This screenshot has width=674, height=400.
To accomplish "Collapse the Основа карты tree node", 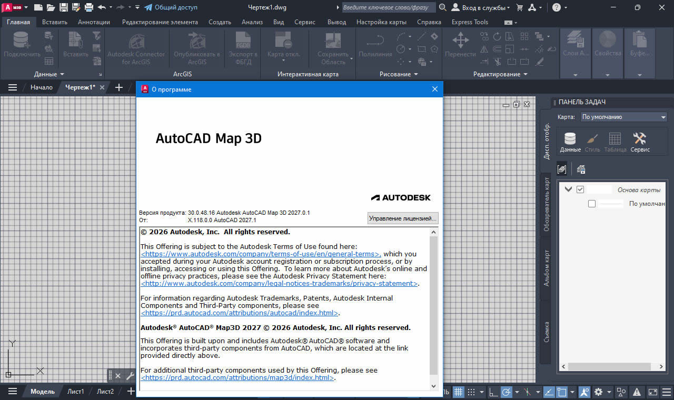I will coord(568,189).
